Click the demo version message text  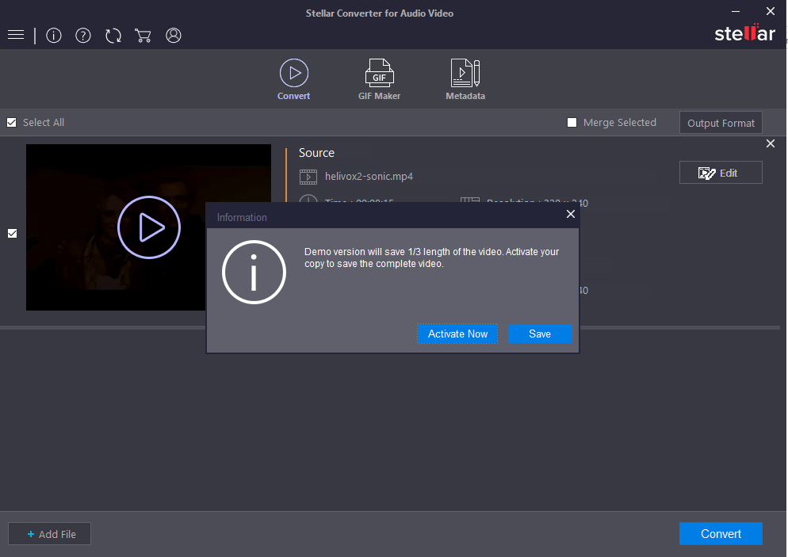pyautogui.click(x=431, y=258)
